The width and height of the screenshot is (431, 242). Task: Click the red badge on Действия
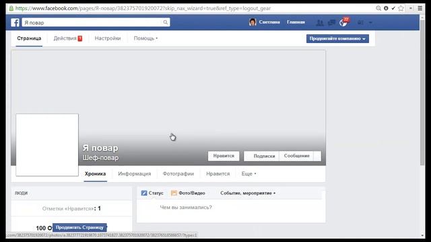tap(80, 38)
